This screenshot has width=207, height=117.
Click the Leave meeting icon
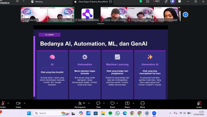tap(199, 103)
